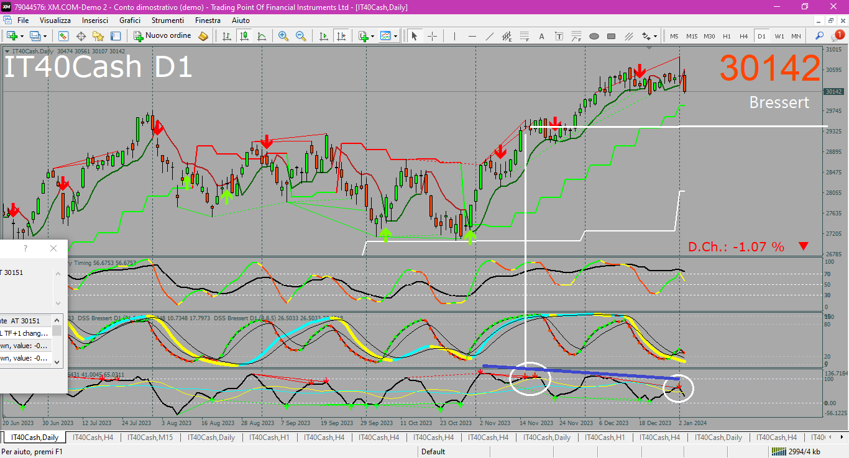Image resolution: width=849 pixels, height=458 pixels.
Task: Switch timeframe to M15
Action: click(692, 36)
